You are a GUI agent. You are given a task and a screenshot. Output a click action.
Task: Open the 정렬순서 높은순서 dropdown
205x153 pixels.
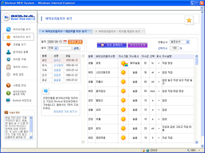pyautogui.click(x=180, y=42)
